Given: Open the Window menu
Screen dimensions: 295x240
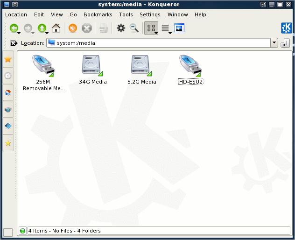Looking at the screenshot, I should point(177,14).
